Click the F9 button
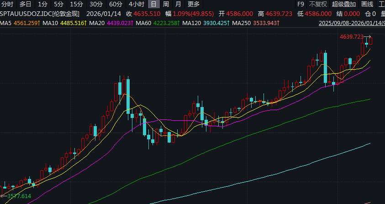Viewport: 385px width, 204px height. click(x=301, y=4)
